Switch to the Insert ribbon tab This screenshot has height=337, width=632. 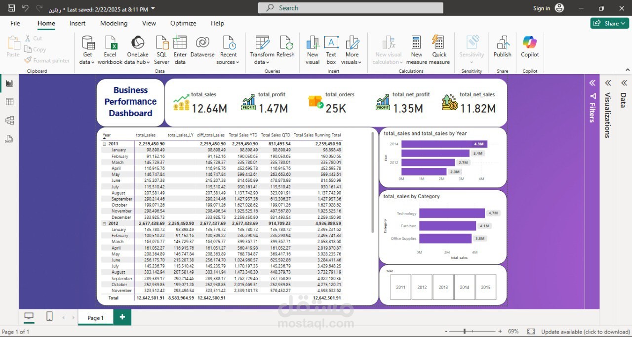click(78, 23)
